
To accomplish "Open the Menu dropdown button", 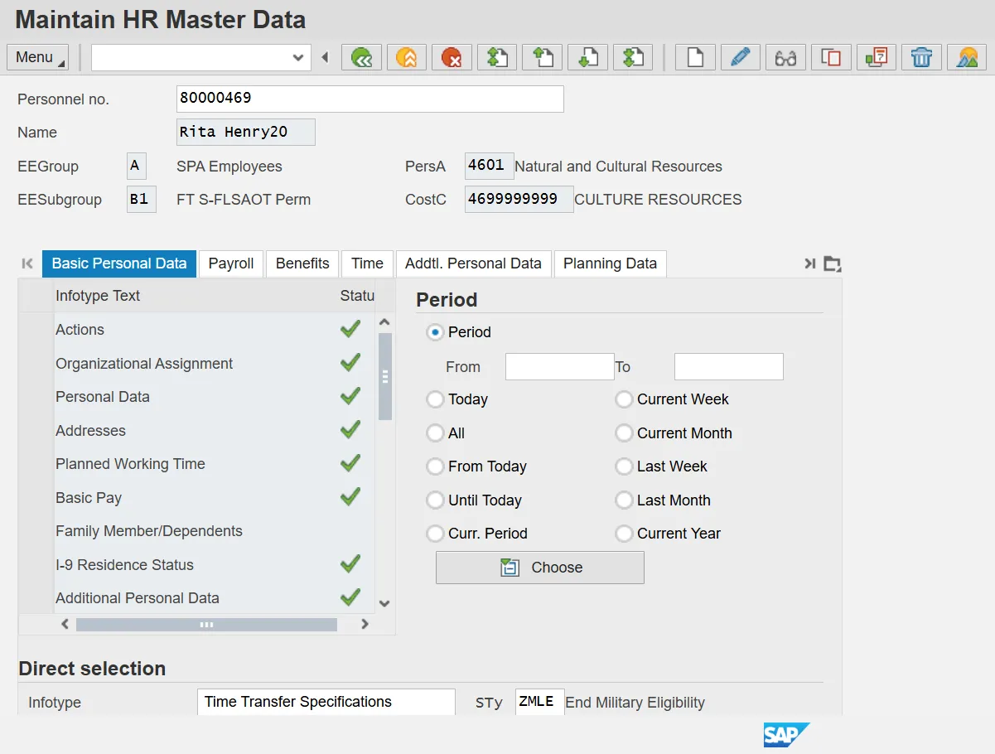I will click(x=37, y=57).
